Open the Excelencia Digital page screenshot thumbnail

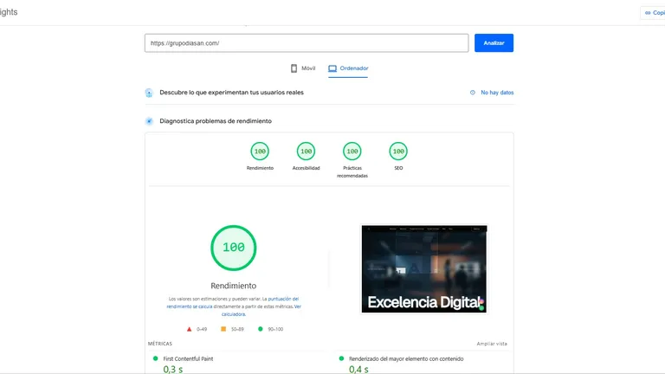(x=423, y=268)
